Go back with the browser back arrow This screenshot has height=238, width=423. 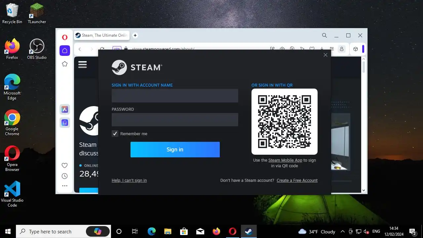80,49
